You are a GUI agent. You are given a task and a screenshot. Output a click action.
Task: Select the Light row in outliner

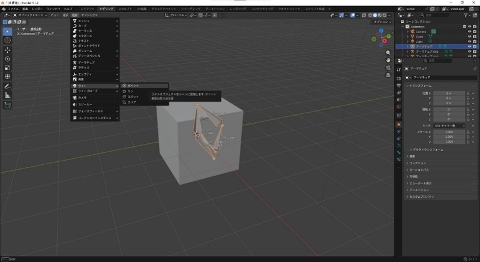437,41
